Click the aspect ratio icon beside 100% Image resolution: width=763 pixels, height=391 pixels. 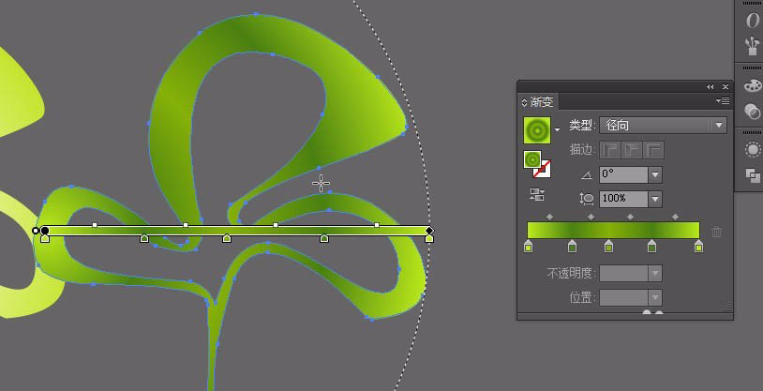[x=587, y=199]
